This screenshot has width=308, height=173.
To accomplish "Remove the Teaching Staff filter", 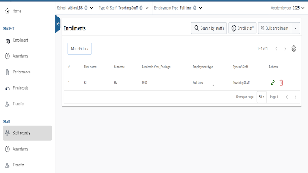I will pyautogui.click(x=141, y=8).
